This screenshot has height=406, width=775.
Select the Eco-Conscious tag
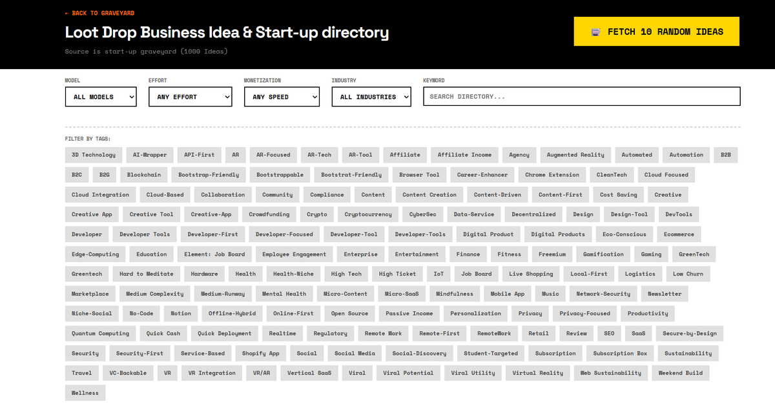coord(625,234)
